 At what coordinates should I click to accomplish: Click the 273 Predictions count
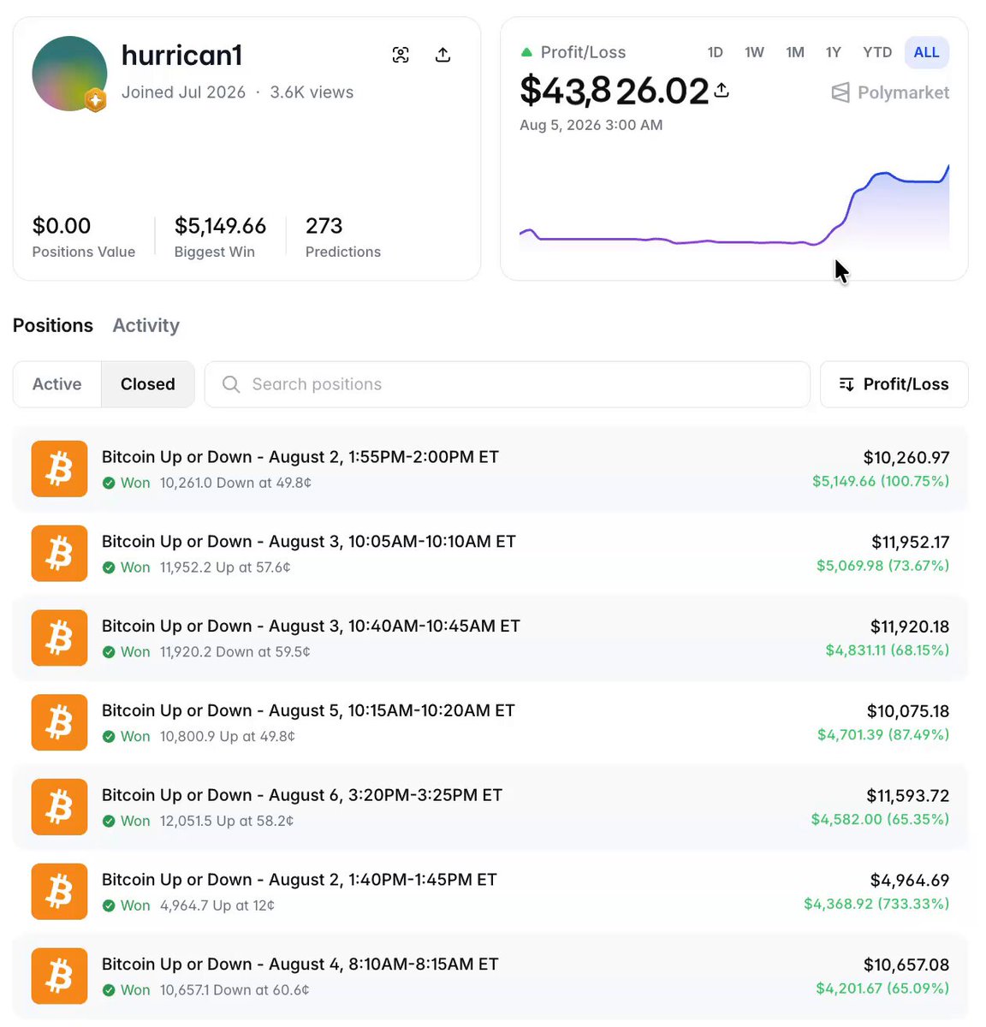(324, 226)
